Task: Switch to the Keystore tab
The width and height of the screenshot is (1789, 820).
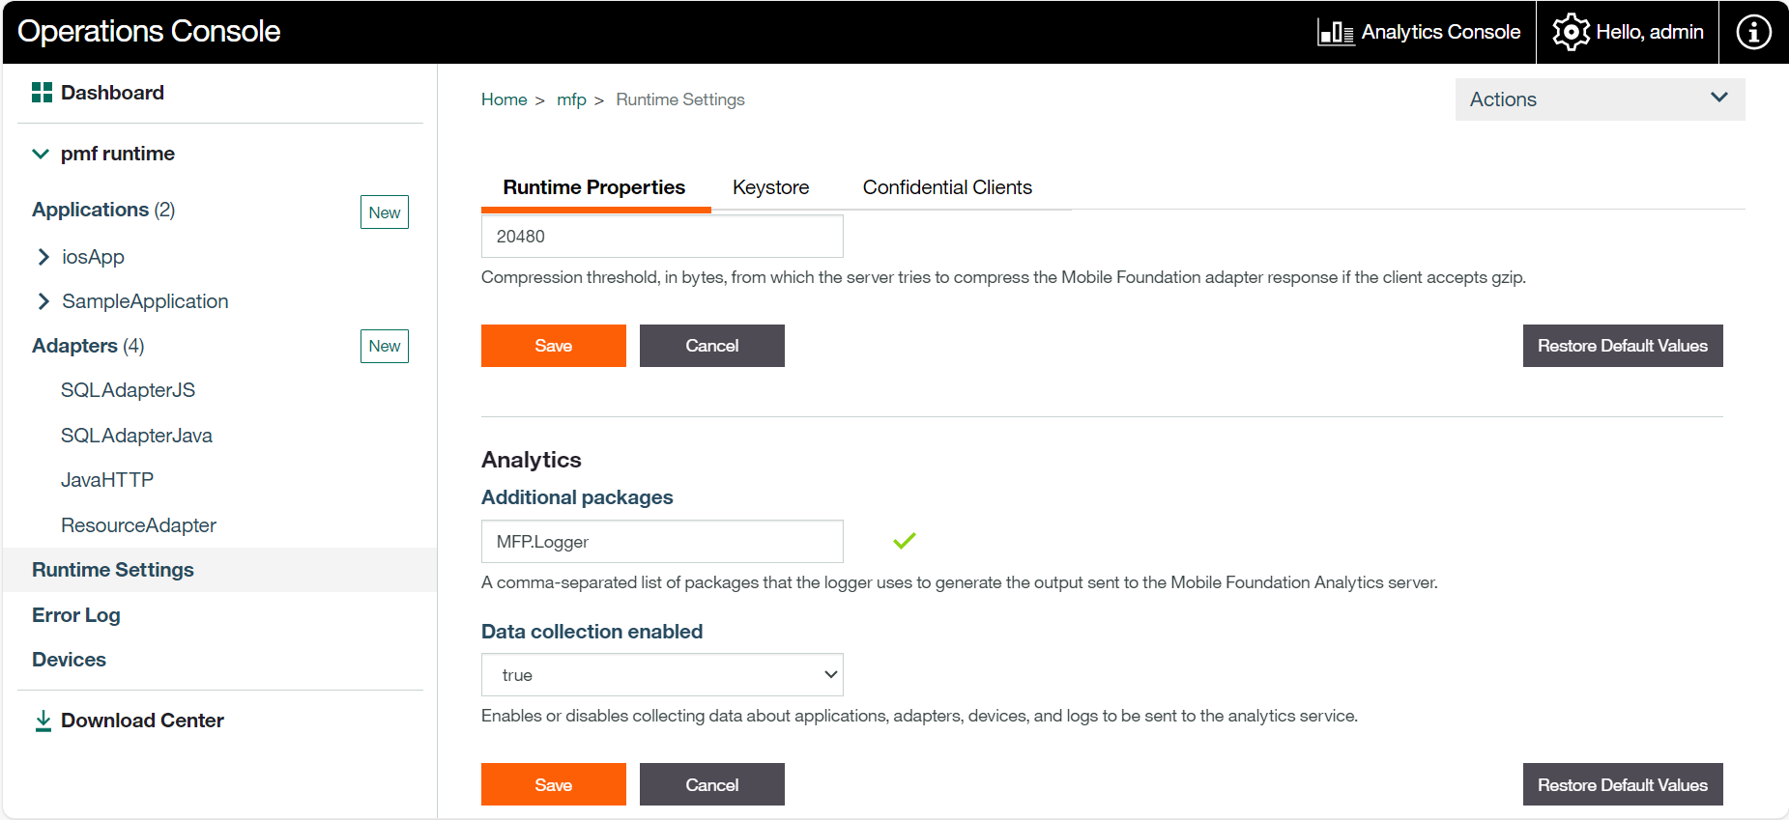Action: [770, 187]
